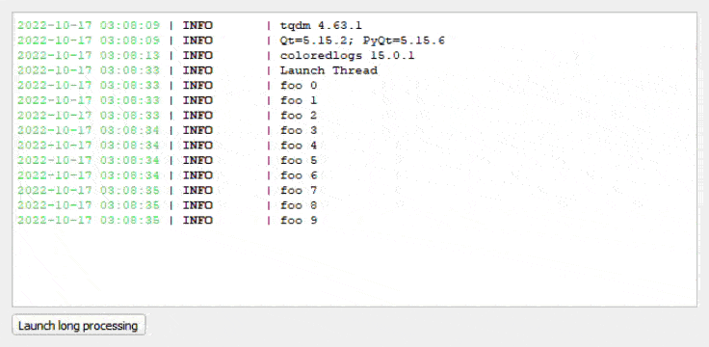The height and width of the screenshot is (347, 709).
Task: Click the INFO label on Launch Thread line
Action: (197, 70)
